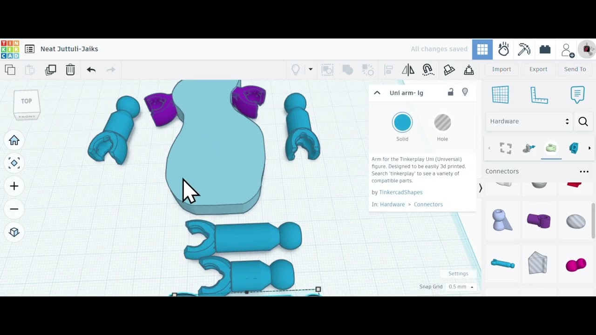
Task: Open the Connectors more options ellipsis
Action: (x=584, y=172)
